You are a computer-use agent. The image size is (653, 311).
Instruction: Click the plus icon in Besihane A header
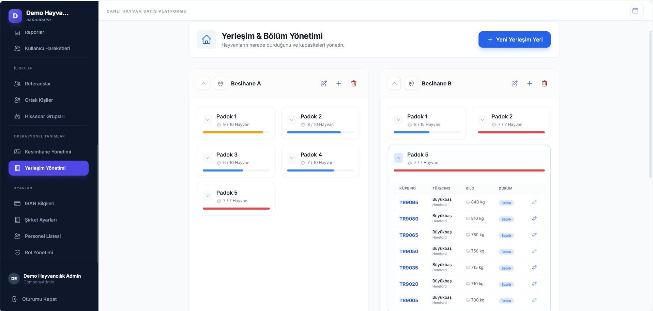coord(338,83)
